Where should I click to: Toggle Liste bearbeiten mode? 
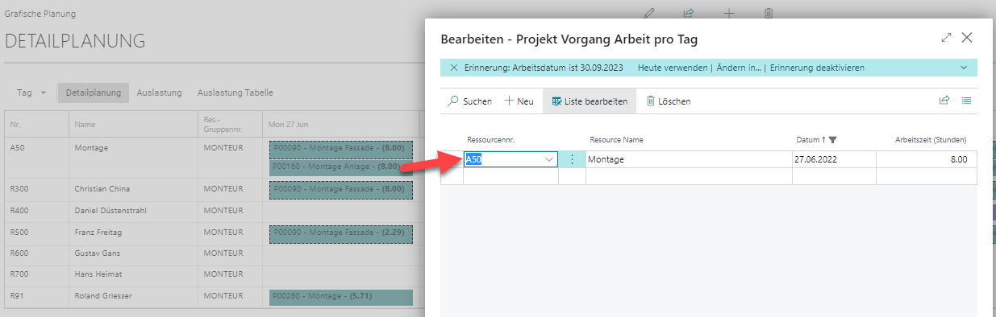coord(590,101)
